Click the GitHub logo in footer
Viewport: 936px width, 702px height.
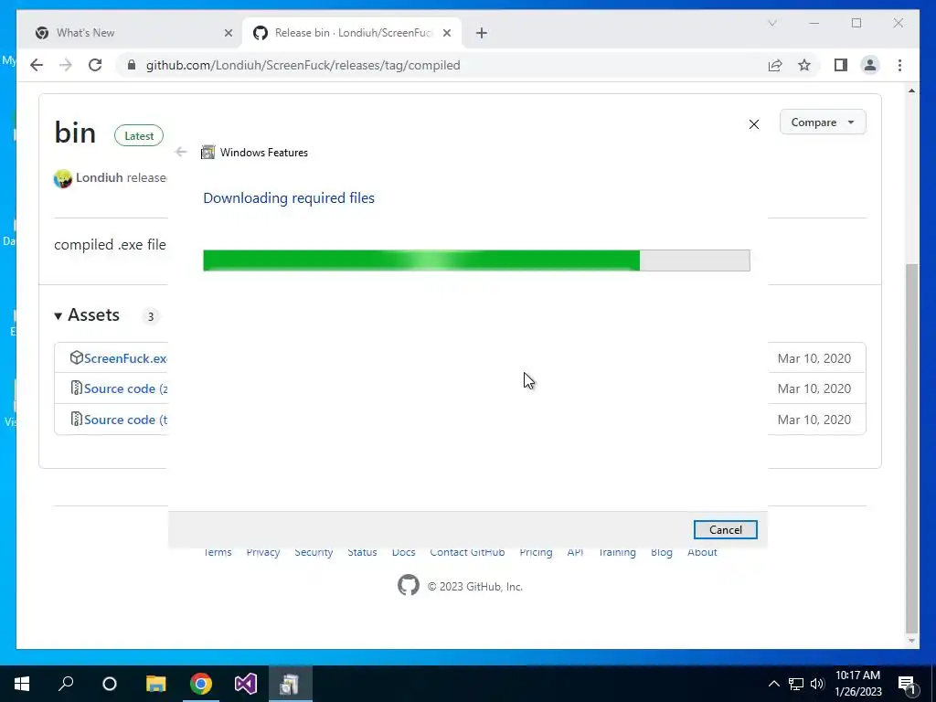[x=409, y=585]
